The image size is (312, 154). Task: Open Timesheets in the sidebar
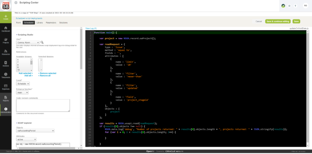click(6, 75)
